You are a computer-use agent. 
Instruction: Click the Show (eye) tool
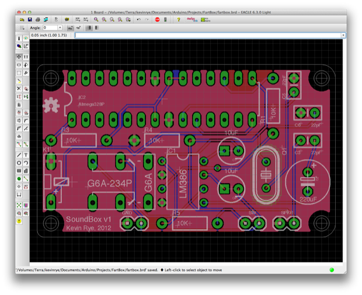point(26,38)
